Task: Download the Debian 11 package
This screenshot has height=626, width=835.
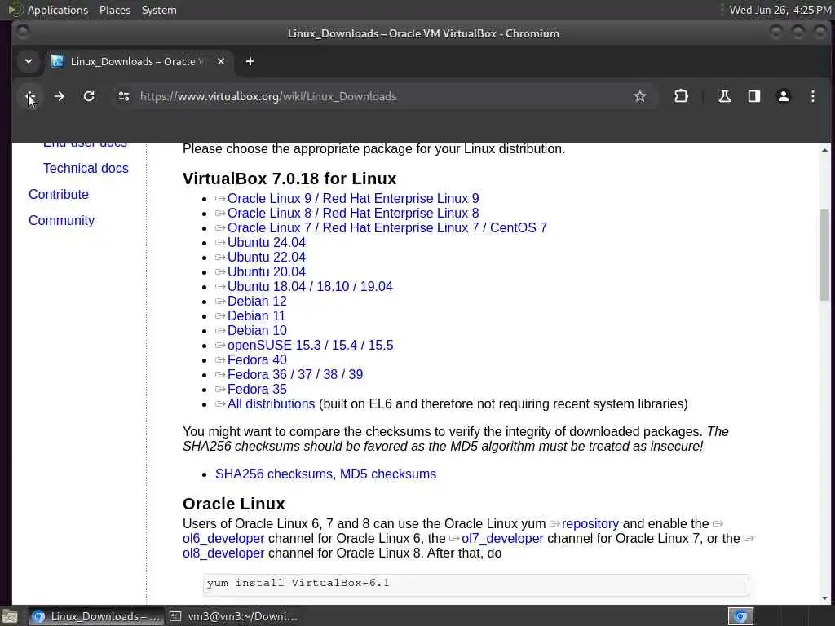Action: (x=256, y=315)
